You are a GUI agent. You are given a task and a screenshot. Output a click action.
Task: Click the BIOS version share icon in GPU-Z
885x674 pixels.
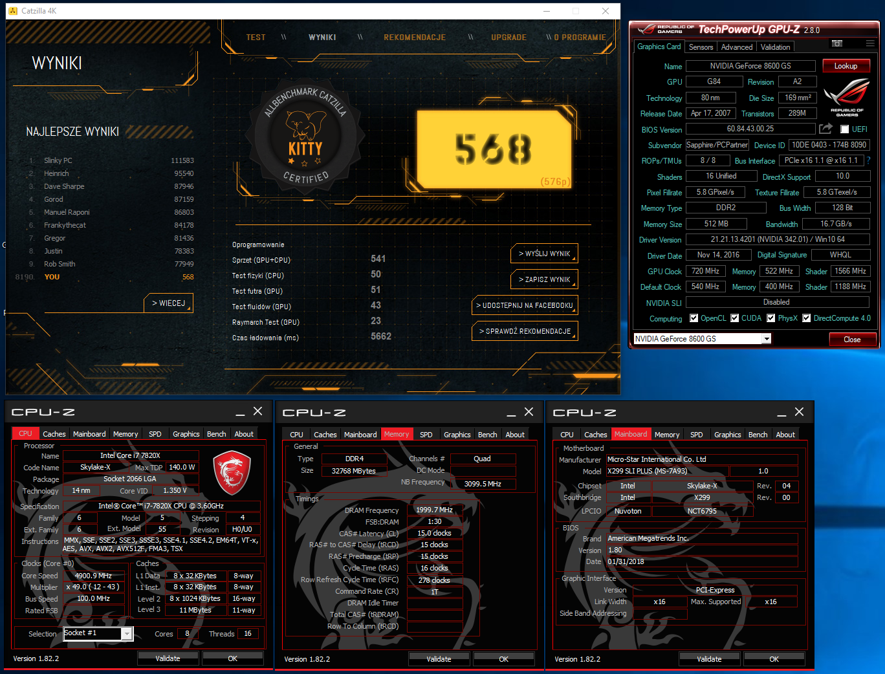825,129
